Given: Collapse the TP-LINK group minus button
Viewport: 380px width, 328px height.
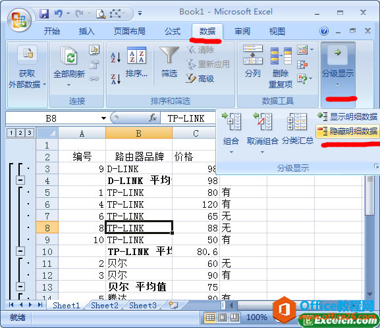Looking at the screenshot, I should 20,251.
